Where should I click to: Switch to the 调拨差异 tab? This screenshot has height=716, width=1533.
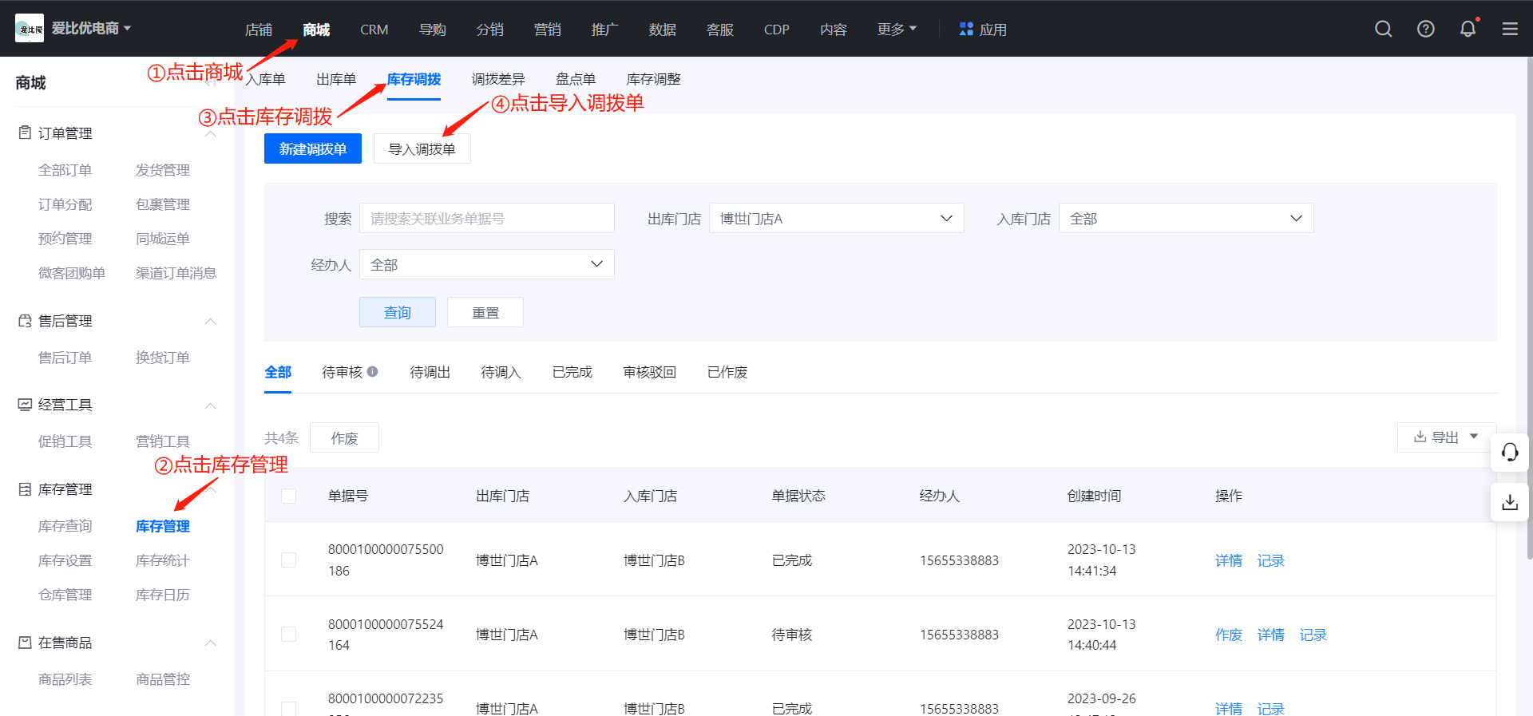coord(498,79)
